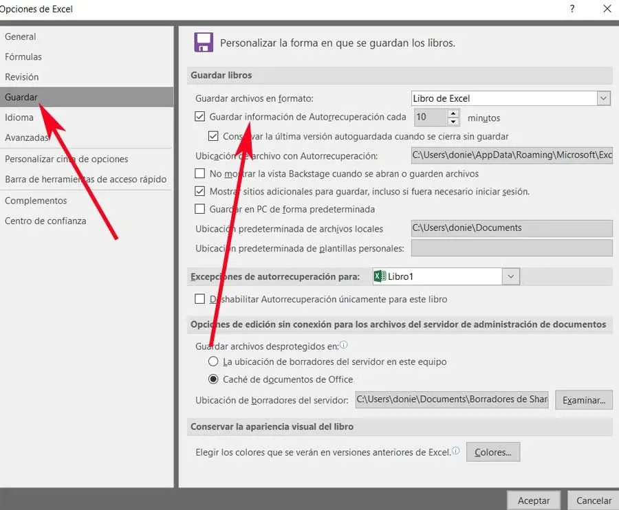This screenshot has height=510, width=619.
Task: Click the minutos label
Action: pos(484,118)
